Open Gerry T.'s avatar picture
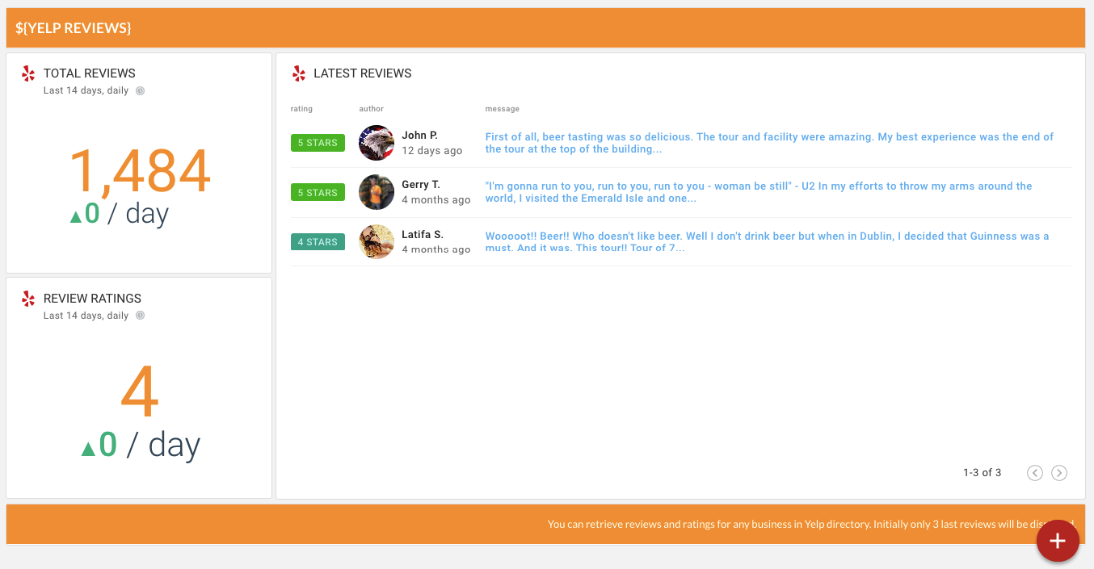 point(377,192)
